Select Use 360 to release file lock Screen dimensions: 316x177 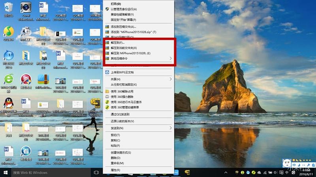(x=138, y=91)
